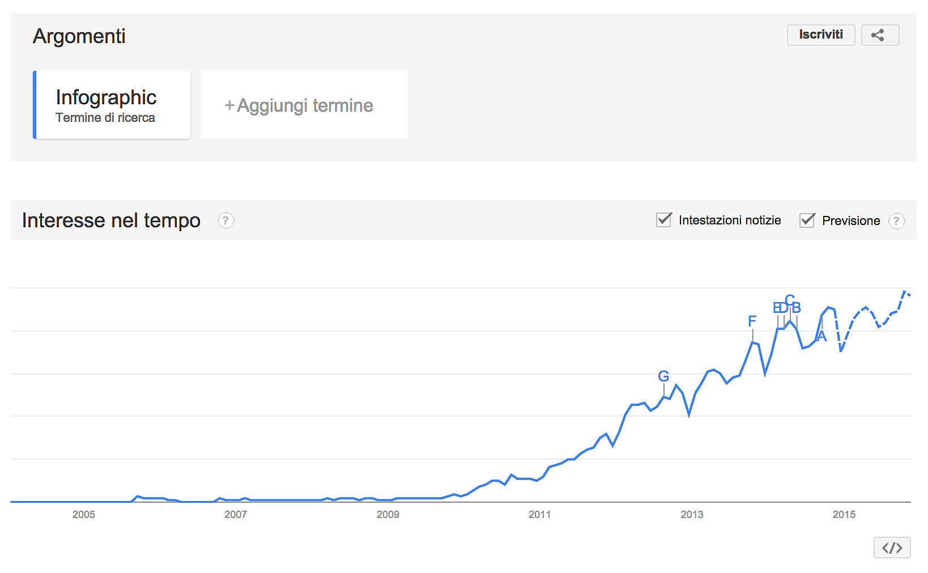Click the share icon button
Screen dimensions: 928x573
point(880,35)
